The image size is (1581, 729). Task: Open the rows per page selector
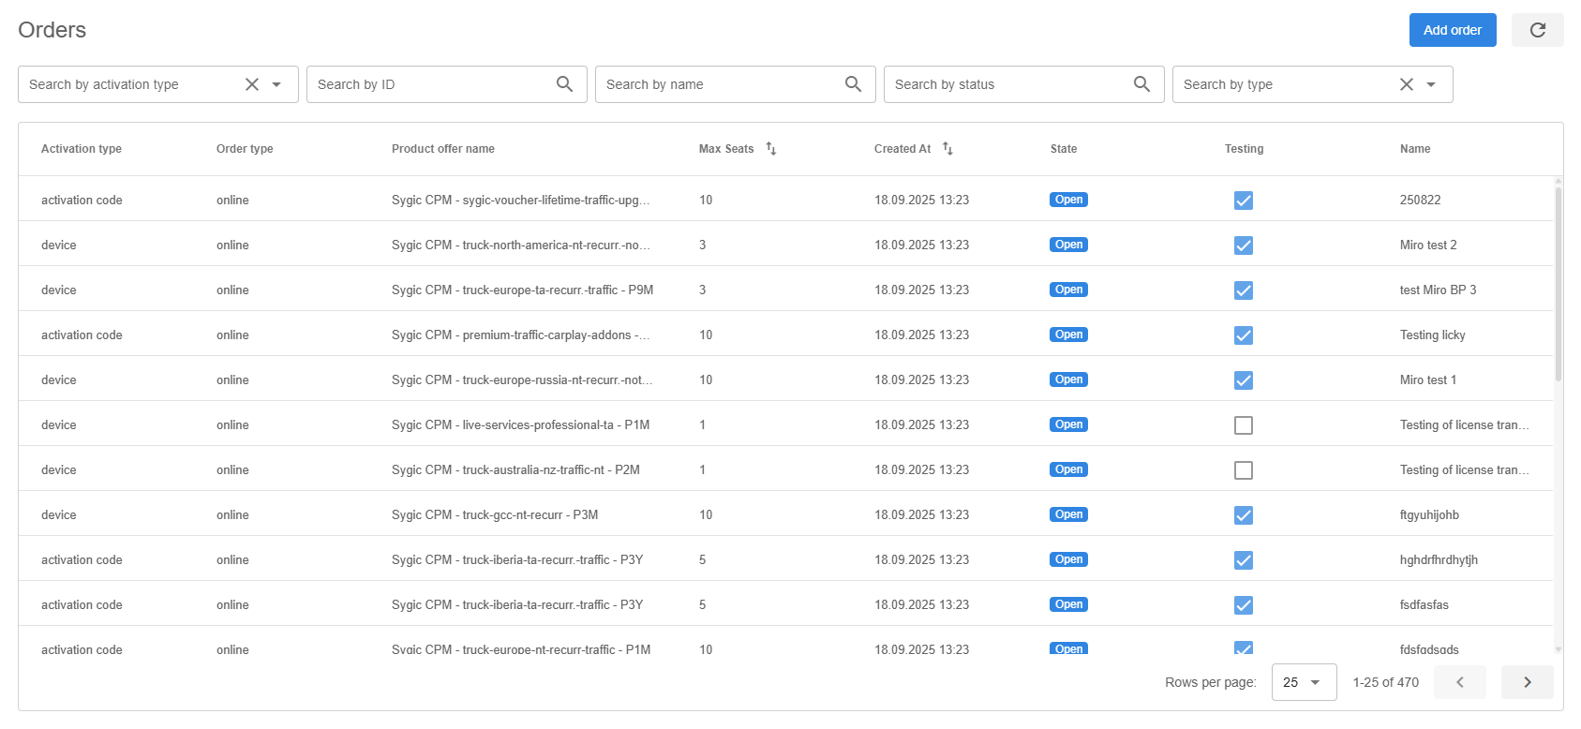click(1303, 682)
